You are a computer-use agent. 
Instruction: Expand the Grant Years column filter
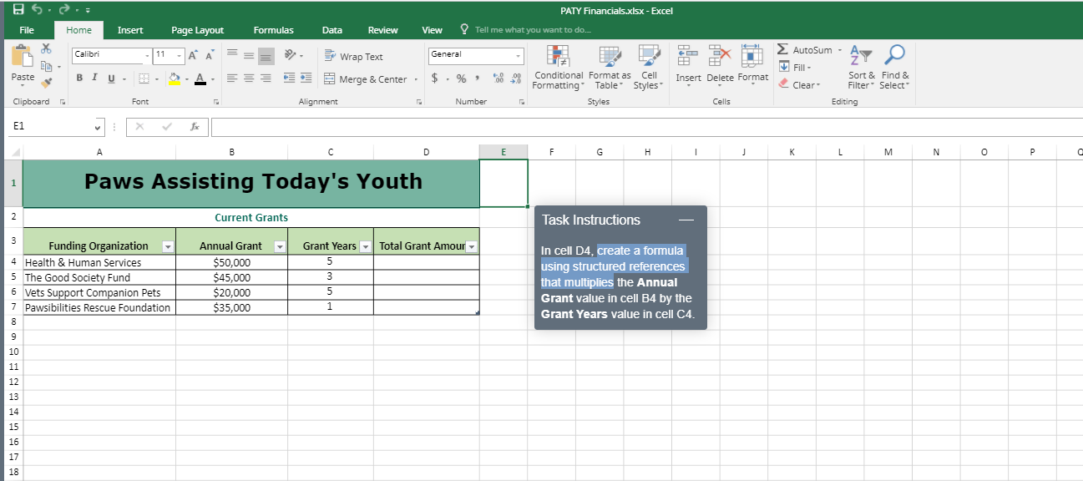click(365, 246)
